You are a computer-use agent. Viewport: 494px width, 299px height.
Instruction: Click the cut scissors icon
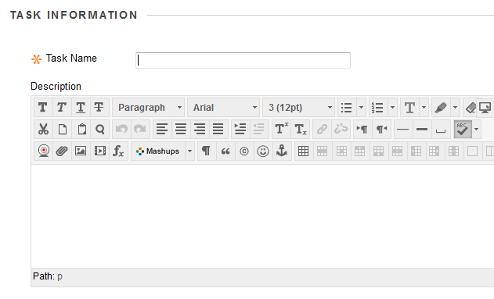(x=43, y=129)
